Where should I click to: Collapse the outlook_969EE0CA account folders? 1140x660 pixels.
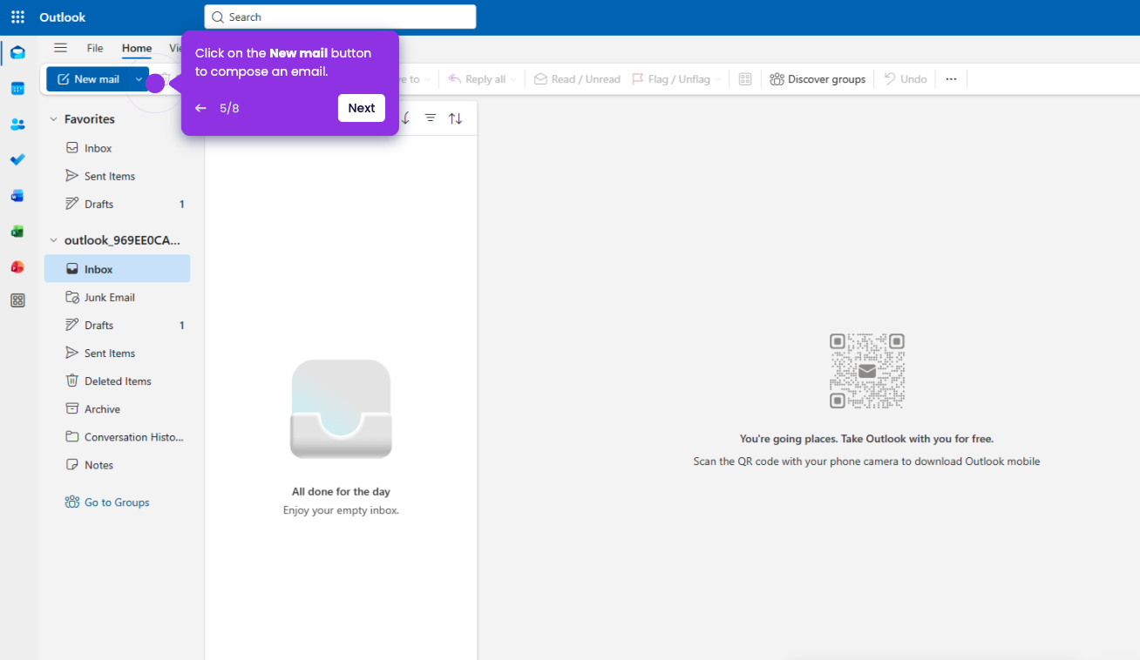(53, 240)
